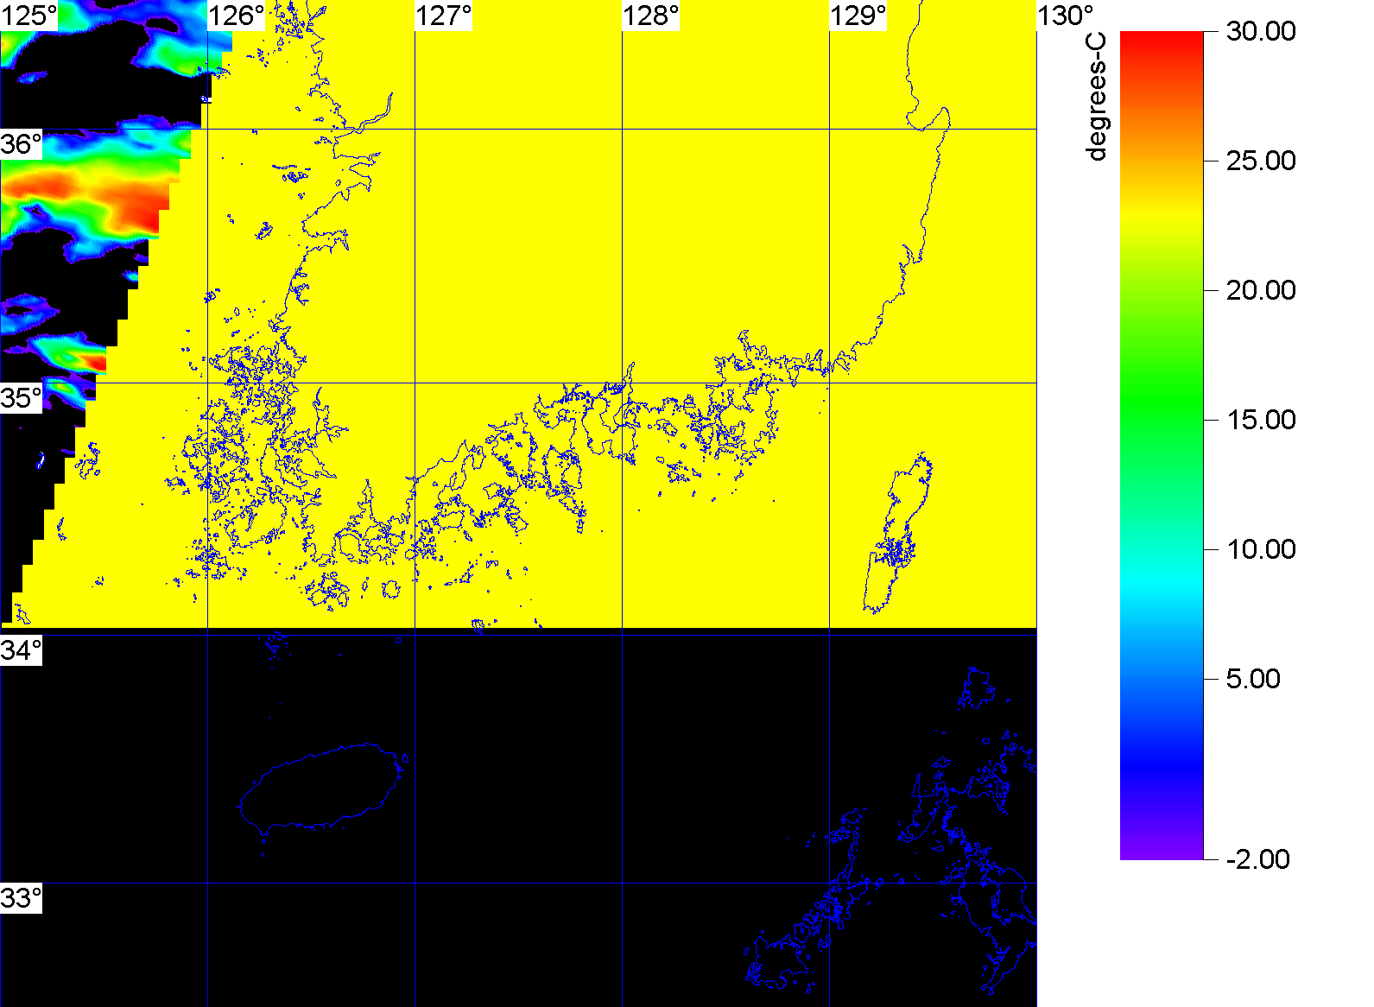Click the 128° longitude label
Screen dimensions: 1374x1007
(651, 16)
